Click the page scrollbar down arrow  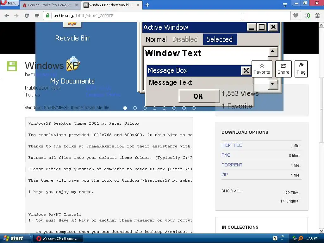coord(321,231)
